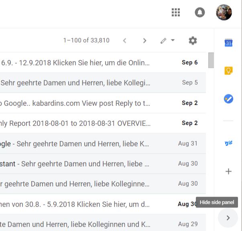Open Google Keep side panel
Screen dimensions: 242x231
(x=228, y=71)
